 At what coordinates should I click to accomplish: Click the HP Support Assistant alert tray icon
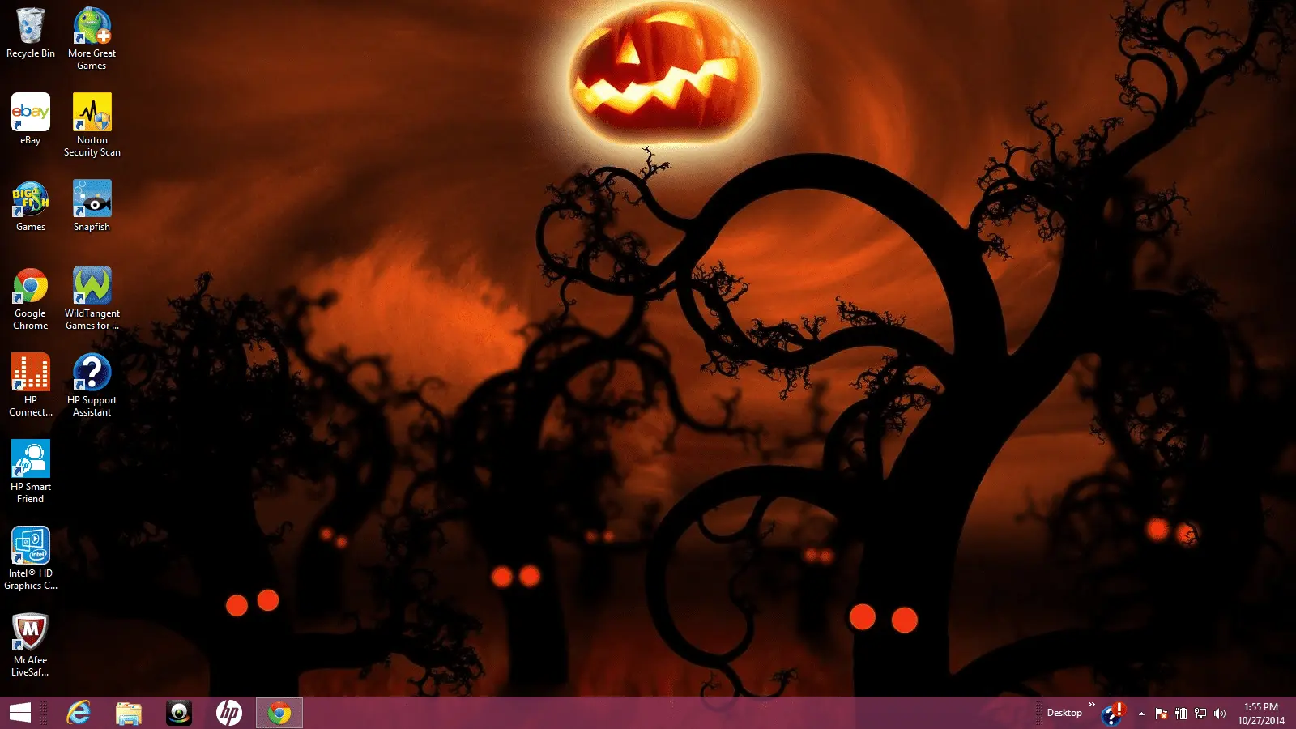click(1113, 714)
